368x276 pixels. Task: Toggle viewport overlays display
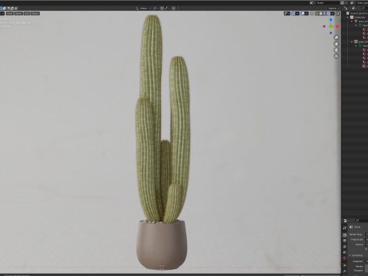coord(303,13)
